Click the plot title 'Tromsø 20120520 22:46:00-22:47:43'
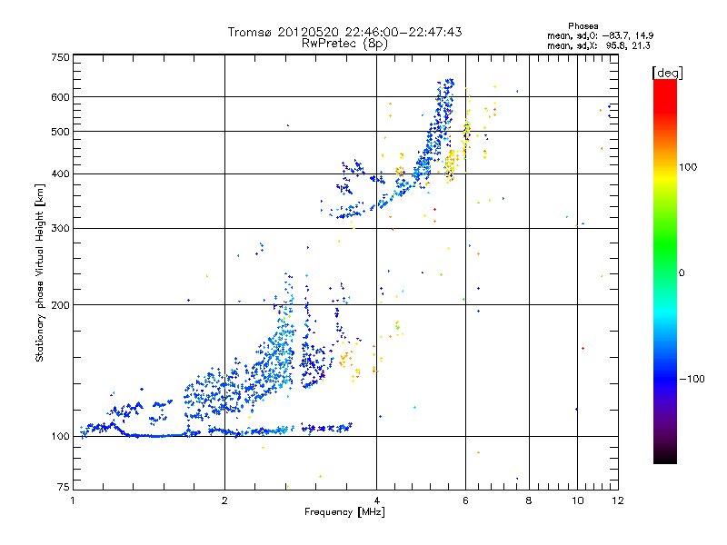This screenshot has width=727, height=545. pos(344,32)
